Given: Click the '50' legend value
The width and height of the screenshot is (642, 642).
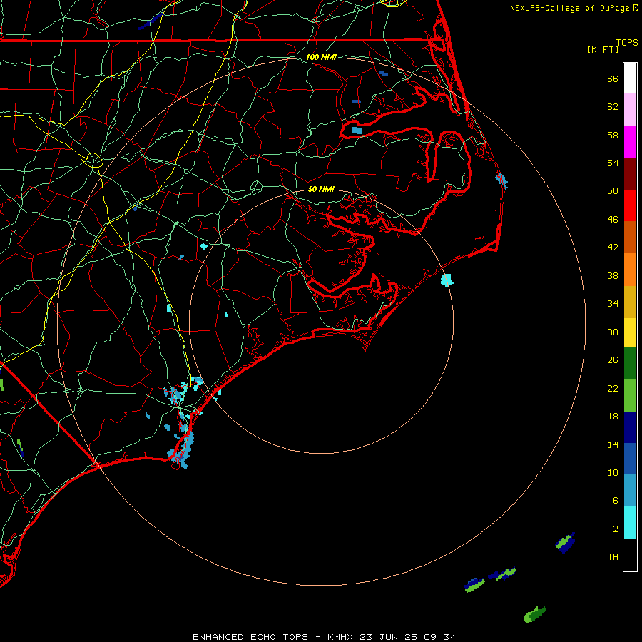Looking at the screenshot, I should pos(613,191).
